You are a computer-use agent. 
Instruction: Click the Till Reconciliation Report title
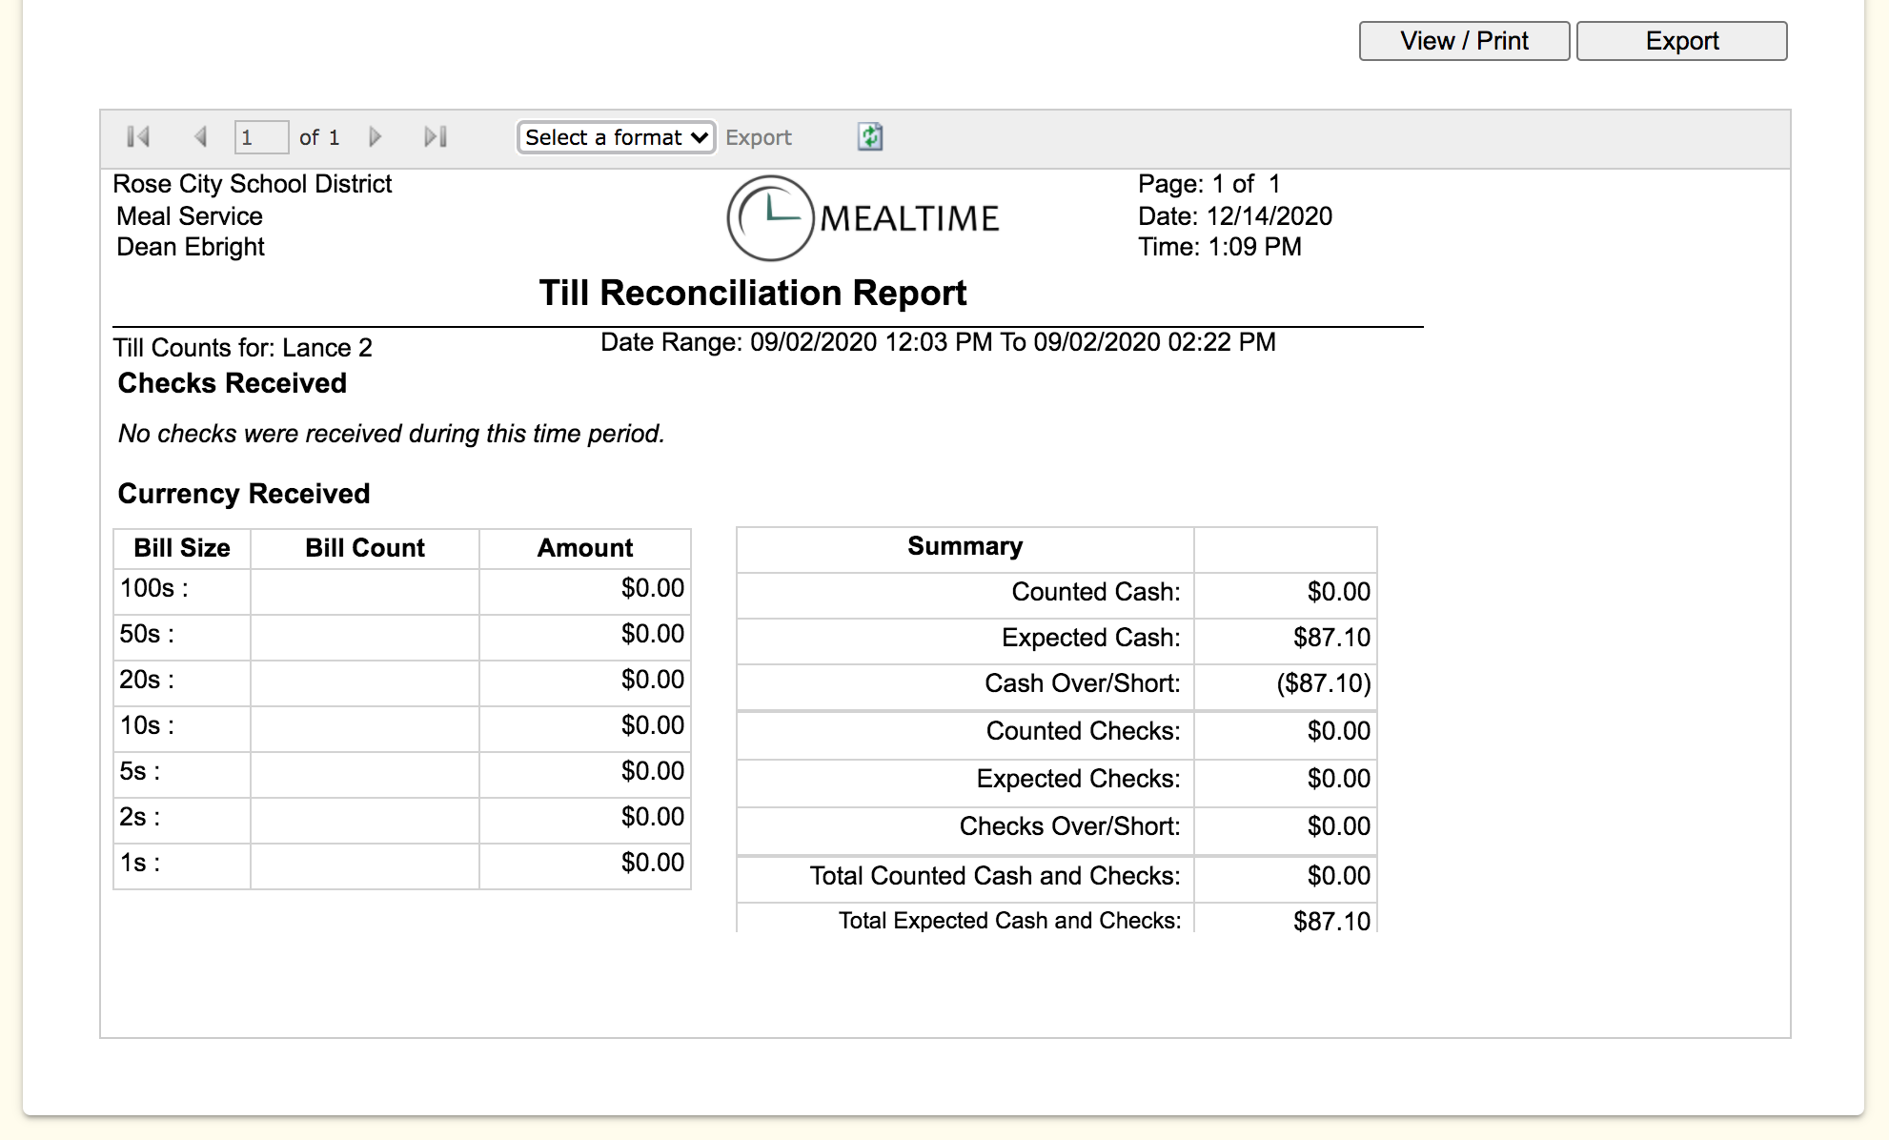752,293
